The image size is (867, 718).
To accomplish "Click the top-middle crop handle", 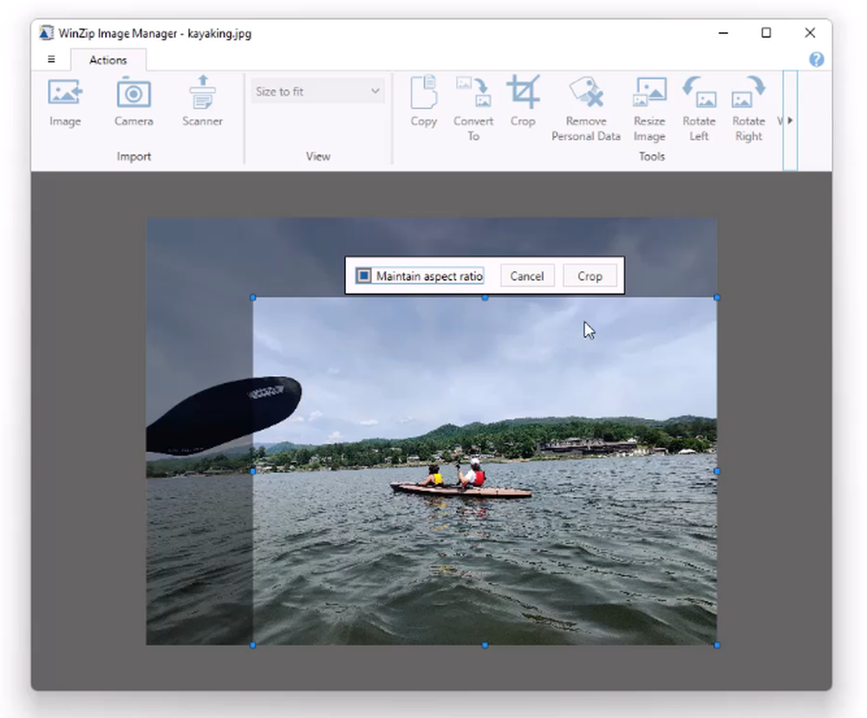I will coord(485,298).
